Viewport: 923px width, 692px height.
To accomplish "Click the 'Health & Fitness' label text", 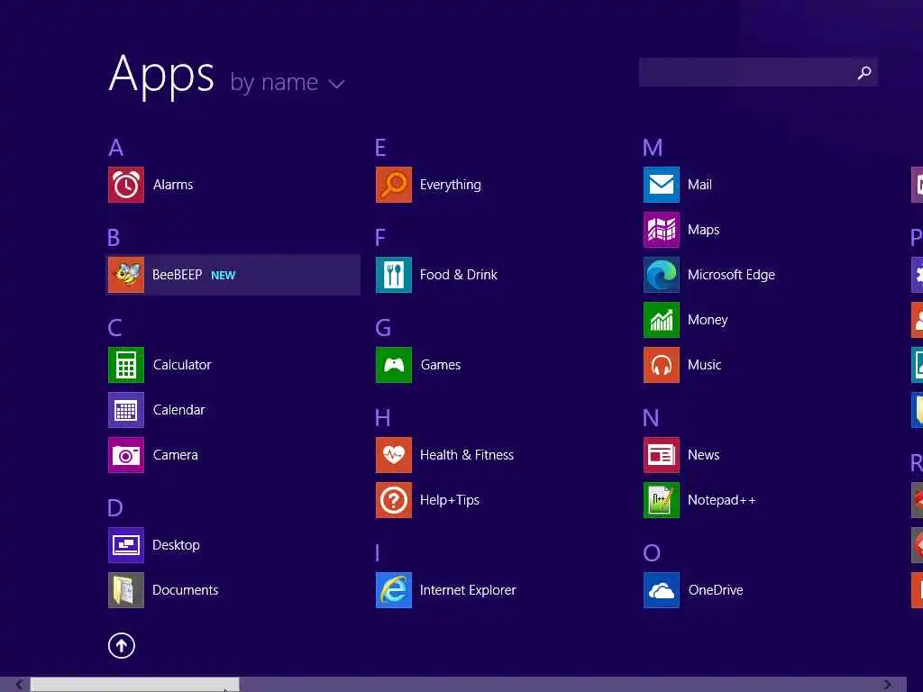I will pos(467,455).
